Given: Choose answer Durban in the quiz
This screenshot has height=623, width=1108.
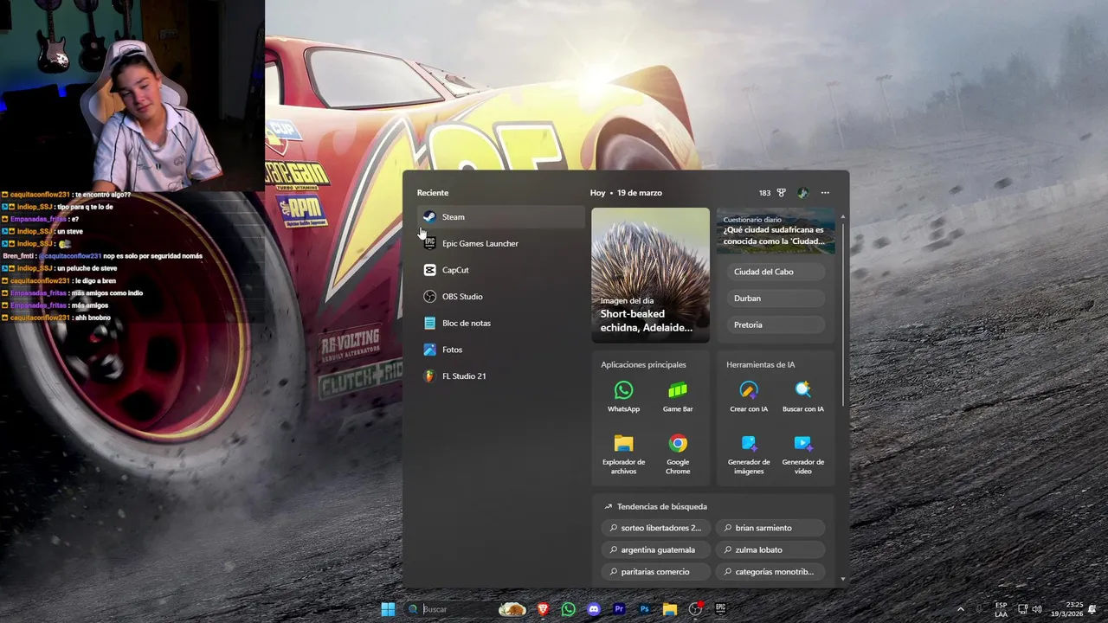Looking at the screenshot, I should point(776,299).
